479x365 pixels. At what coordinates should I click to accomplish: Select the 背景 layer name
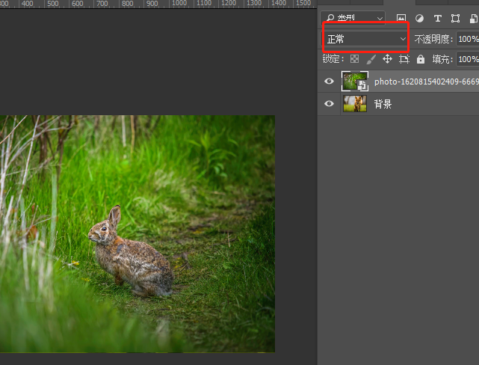tap(383, 104)
